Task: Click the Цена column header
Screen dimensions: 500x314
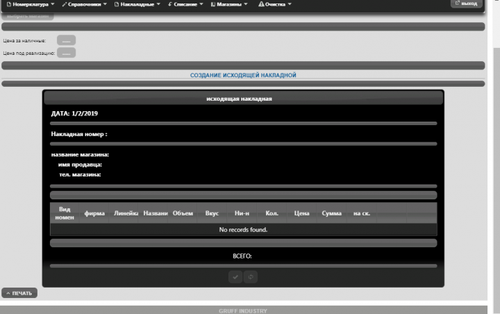Action: [301, 213]
